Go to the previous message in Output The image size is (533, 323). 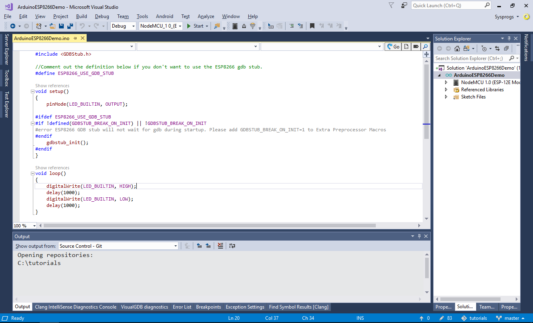point(199,246)
